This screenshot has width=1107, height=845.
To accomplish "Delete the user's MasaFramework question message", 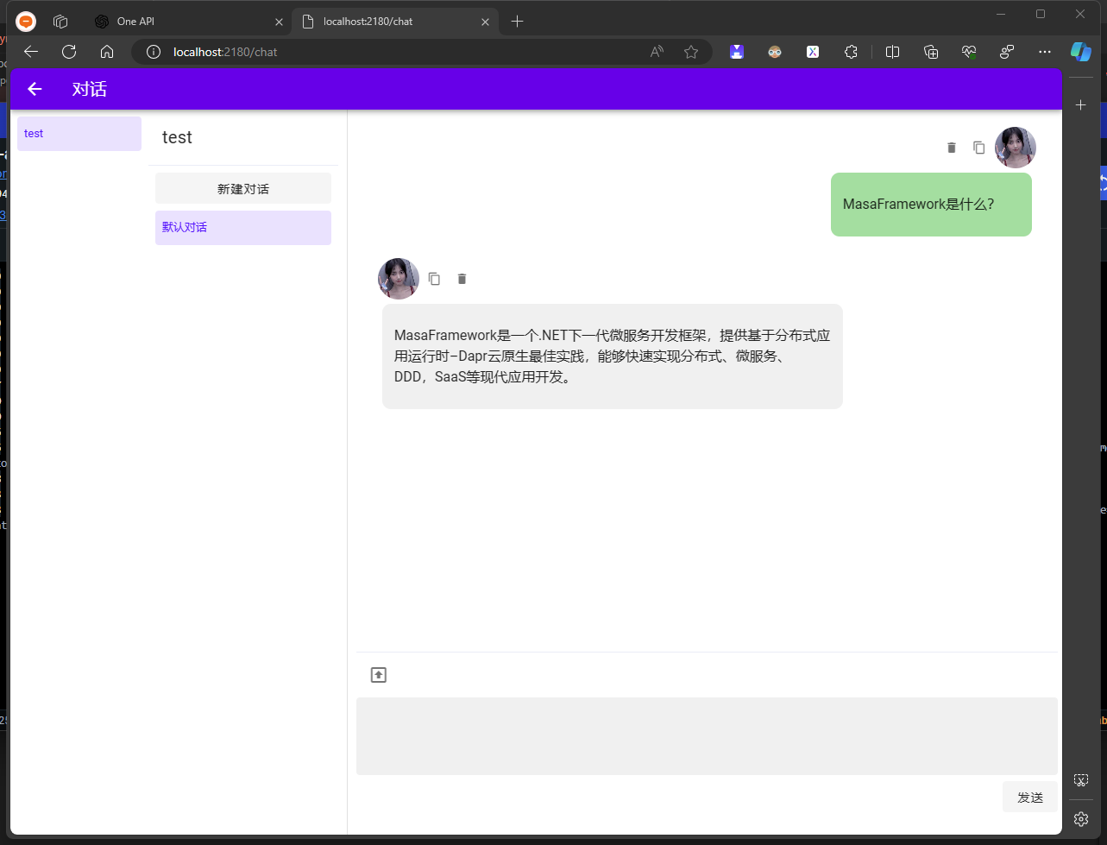I will 952,148.
